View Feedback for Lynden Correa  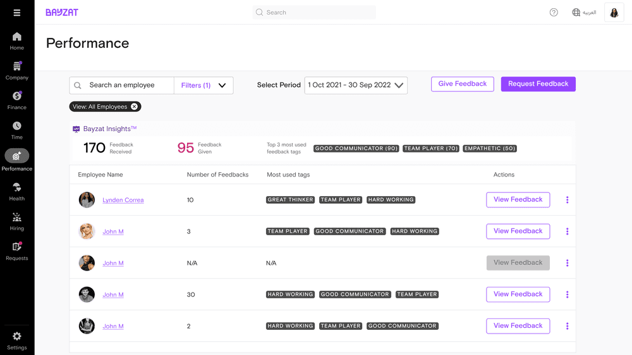(x=518, y=200)
